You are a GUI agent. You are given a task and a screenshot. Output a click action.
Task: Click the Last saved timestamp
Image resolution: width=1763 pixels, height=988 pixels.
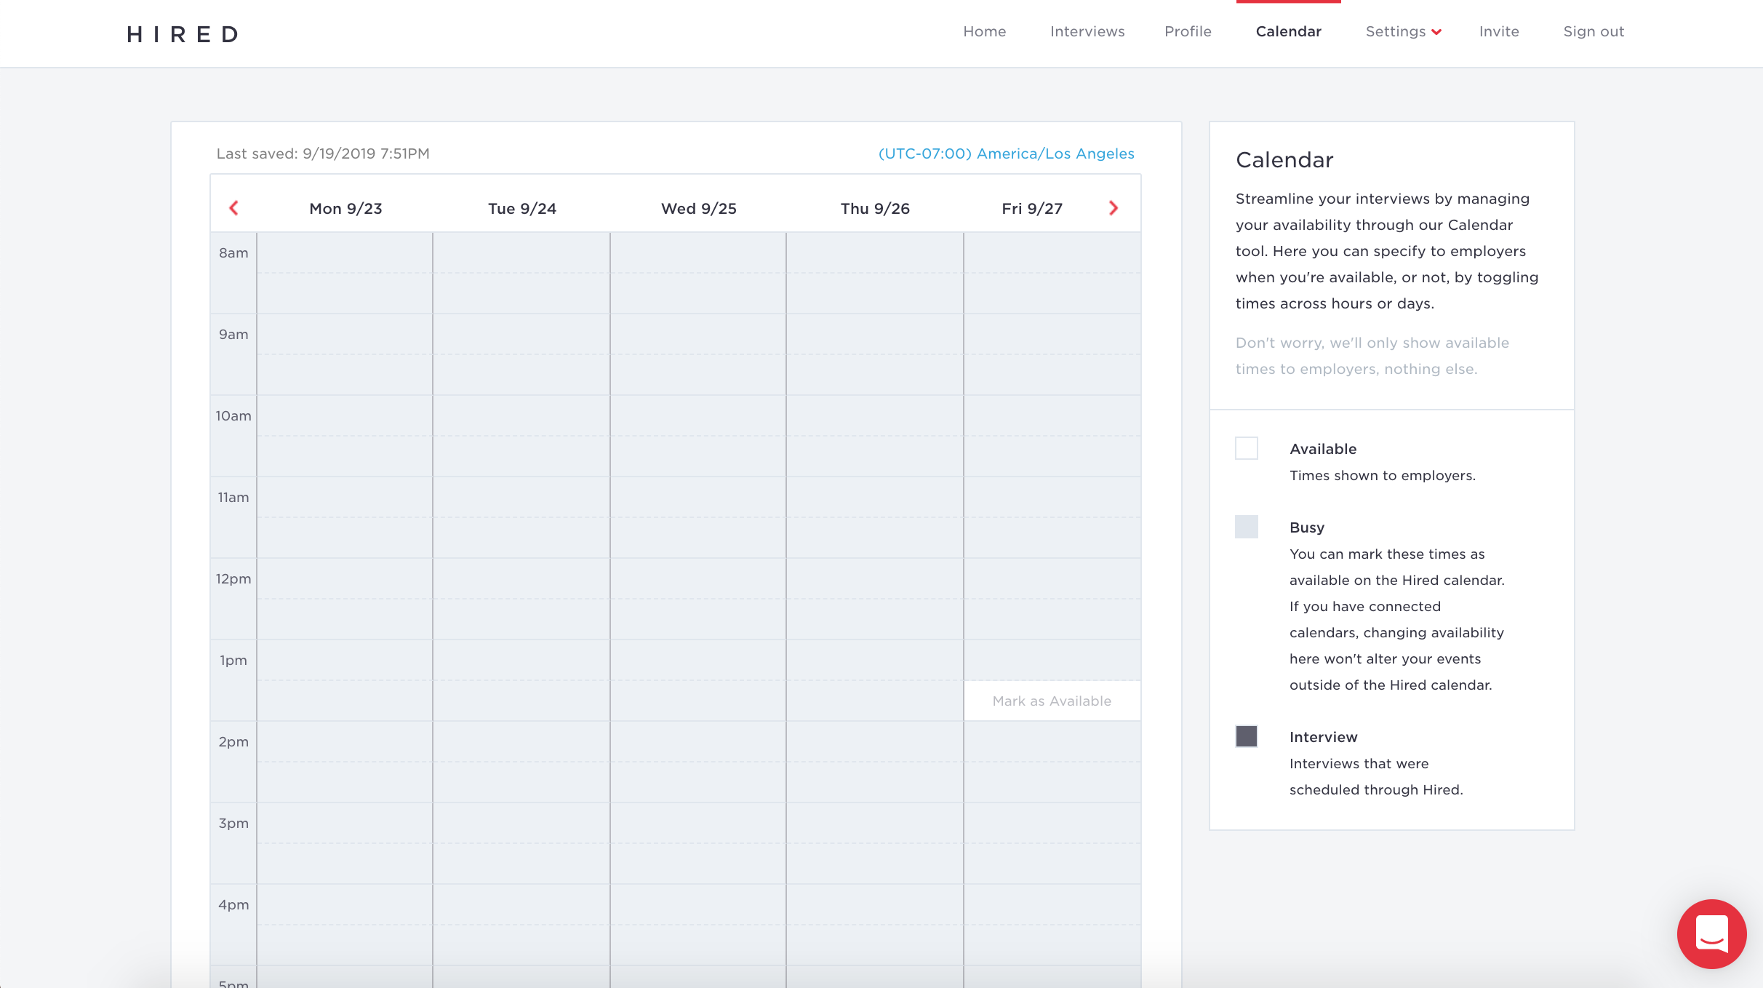tap(323, 153)
